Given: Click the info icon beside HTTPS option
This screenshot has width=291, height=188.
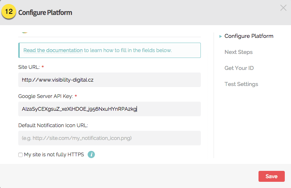Looking at the screenshot, I should point(91,154).
